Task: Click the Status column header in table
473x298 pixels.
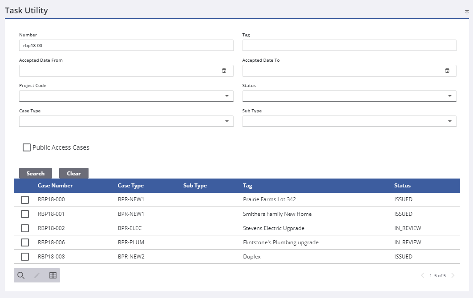Action: point(402,186)
